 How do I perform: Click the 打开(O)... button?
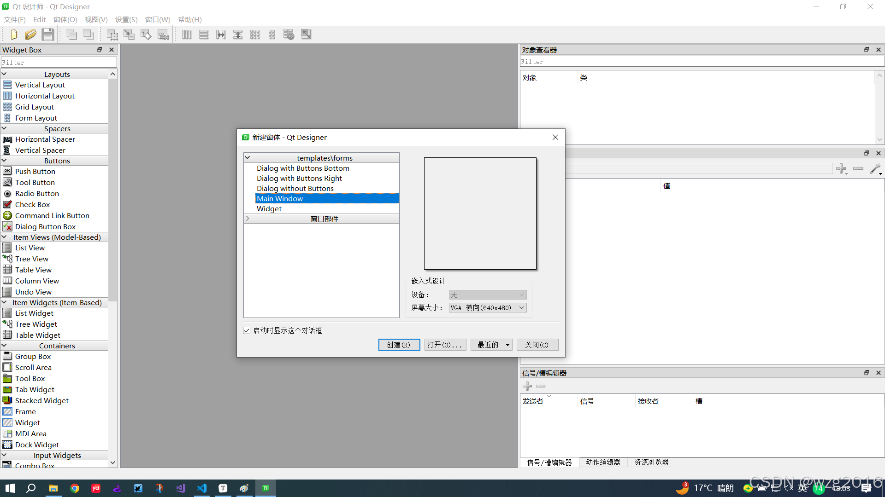pyautogui.click(x=445, y=345)
